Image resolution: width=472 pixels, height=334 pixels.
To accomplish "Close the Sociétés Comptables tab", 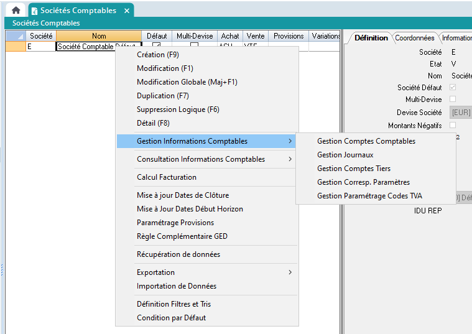I will (127, 11).
